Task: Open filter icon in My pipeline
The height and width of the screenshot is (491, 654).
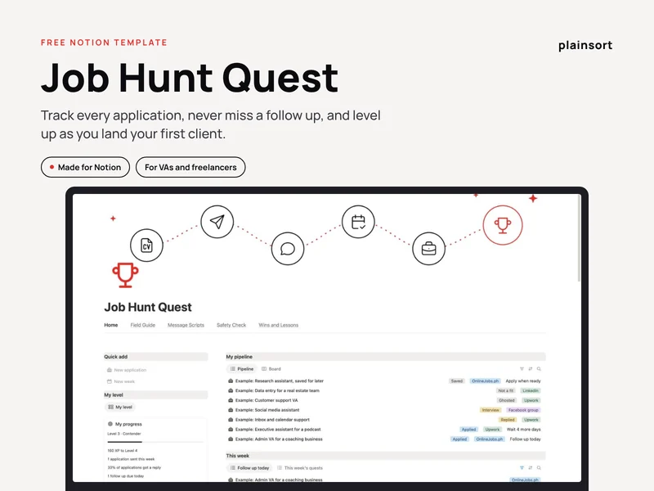Action: pos(522,369)
